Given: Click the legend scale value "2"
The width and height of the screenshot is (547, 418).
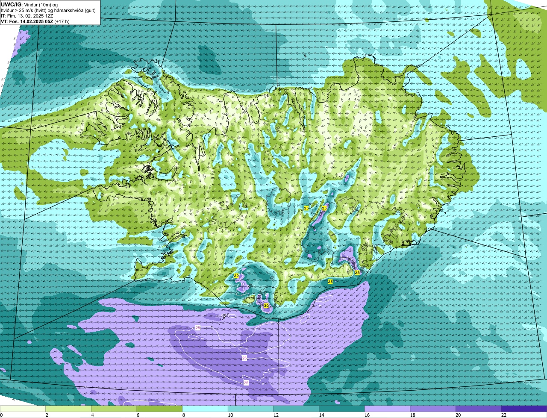Looking at the screenshot, I should click(47, 415).
